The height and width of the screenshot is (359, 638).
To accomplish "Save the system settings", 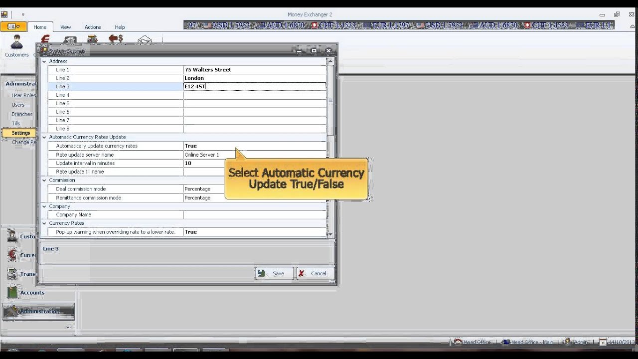I will point(274,273).
